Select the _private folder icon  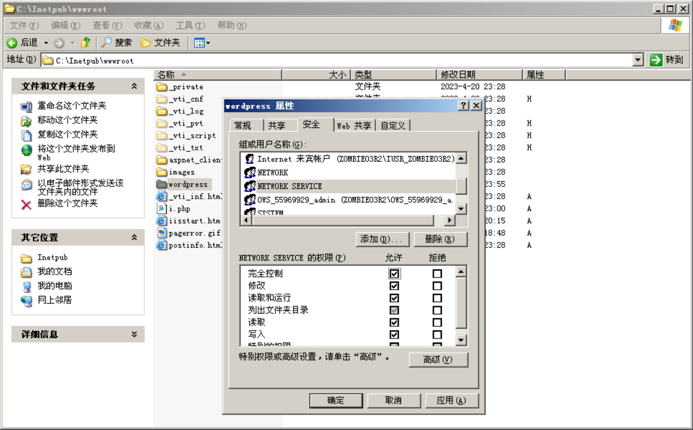pos(162,87)
